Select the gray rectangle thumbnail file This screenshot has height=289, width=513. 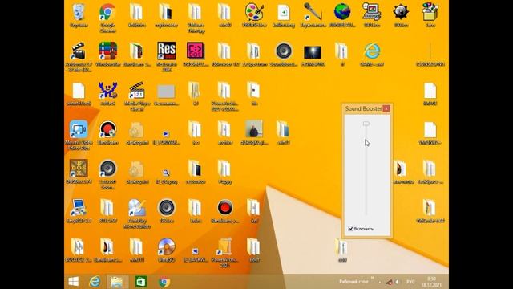pyautogui.click(x=166, y=92)
